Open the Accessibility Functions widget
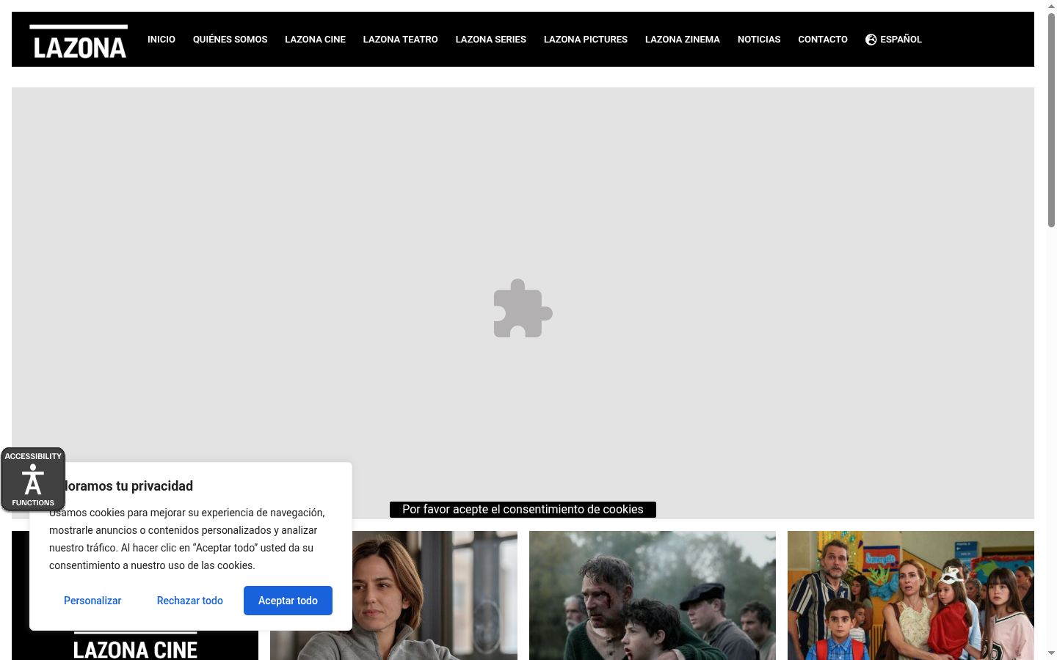Screen dimensions: 1057x660 click(33, 480)
